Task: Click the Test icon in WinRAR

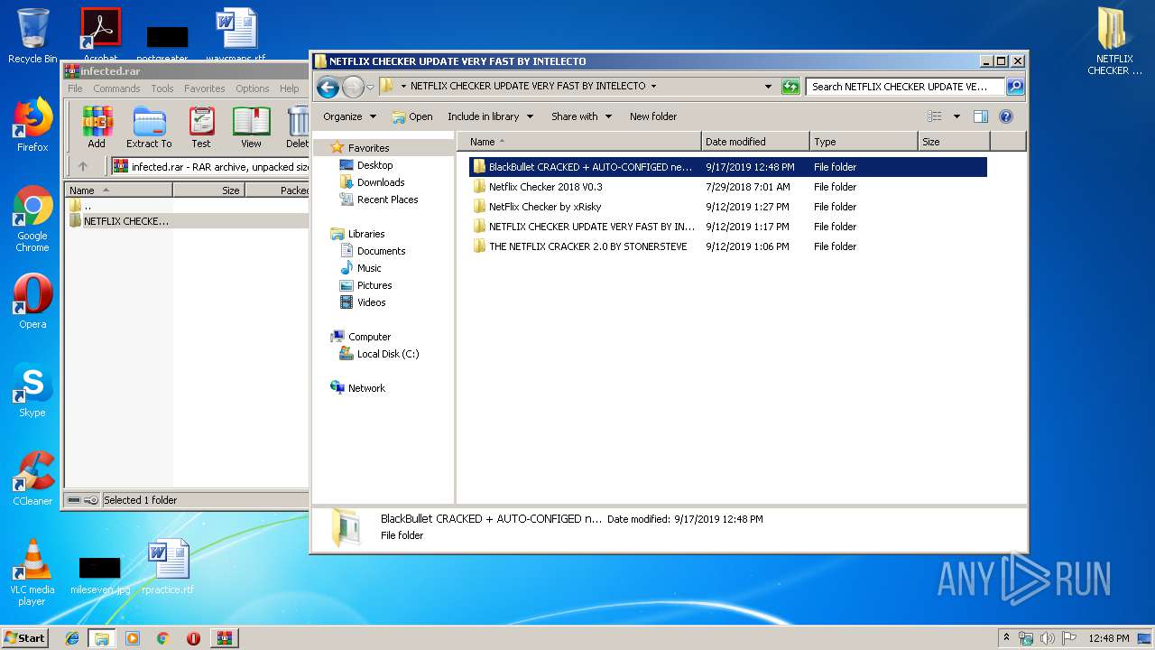Action: [x=201, y=127]
